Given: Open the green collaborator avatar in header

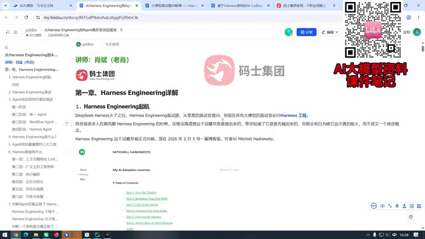Looking at the screenshot, I should (289, 32).
